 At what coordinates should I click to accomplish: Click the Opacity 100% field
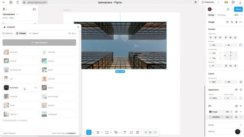pos(215,98)
